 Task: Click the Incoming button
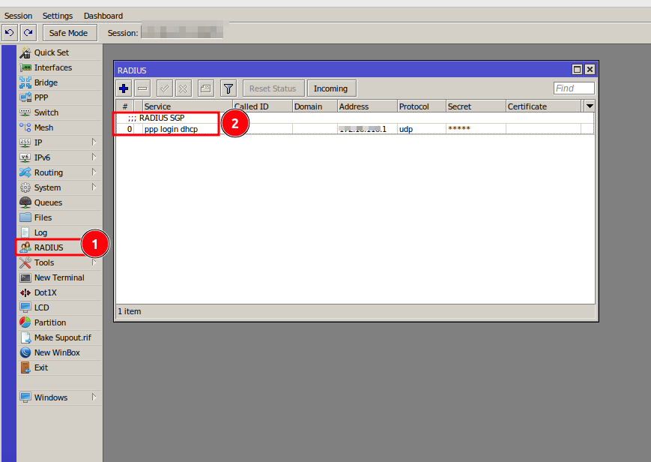click(330, 88)
